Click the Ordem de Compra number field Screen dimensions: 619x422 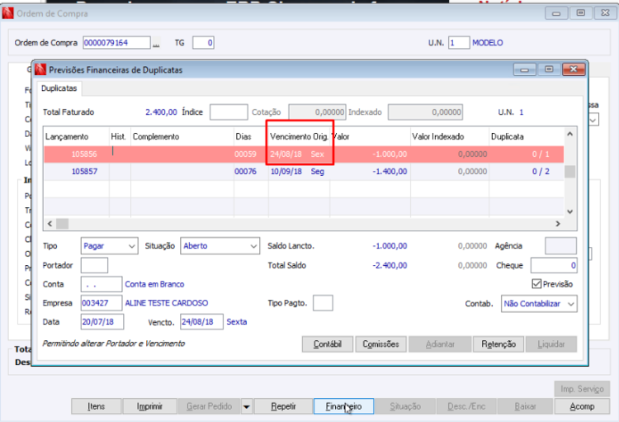(116, 43)
